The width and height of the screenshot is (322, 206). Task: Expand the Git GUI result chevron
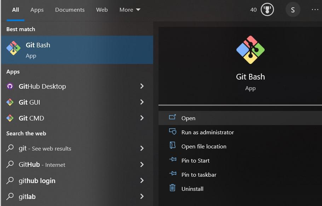pos(142,102)
